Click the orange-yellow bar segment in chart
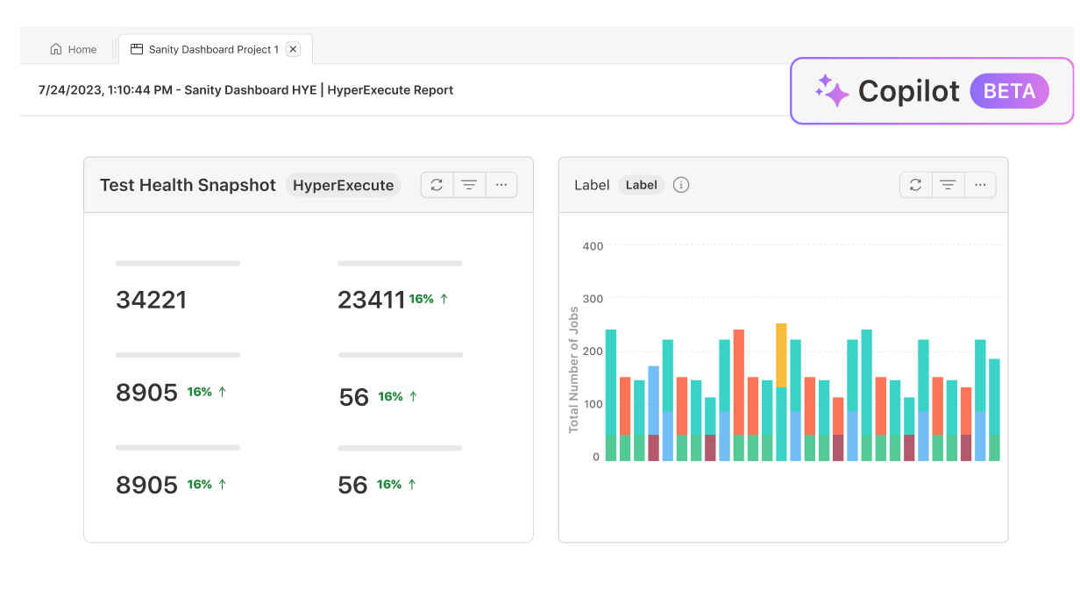The image size is (1080, 610). [x=781, y=355]
